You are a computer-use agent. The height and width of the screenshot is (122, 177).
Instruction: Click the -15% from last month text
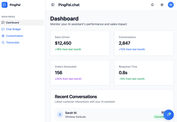(x=132, y=79)
